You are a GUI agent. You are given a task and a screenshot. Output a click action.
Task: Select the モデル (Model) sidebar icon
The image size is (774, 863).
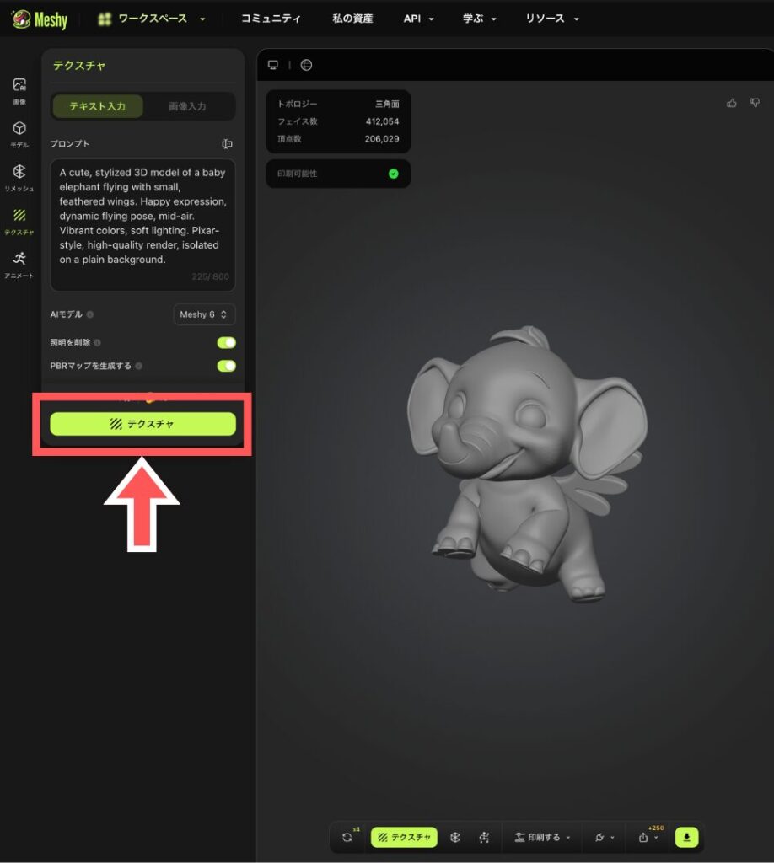19,133
